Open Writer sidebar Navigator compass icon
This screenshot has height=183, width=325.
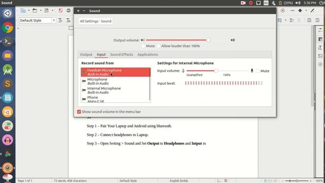(320, 65)
